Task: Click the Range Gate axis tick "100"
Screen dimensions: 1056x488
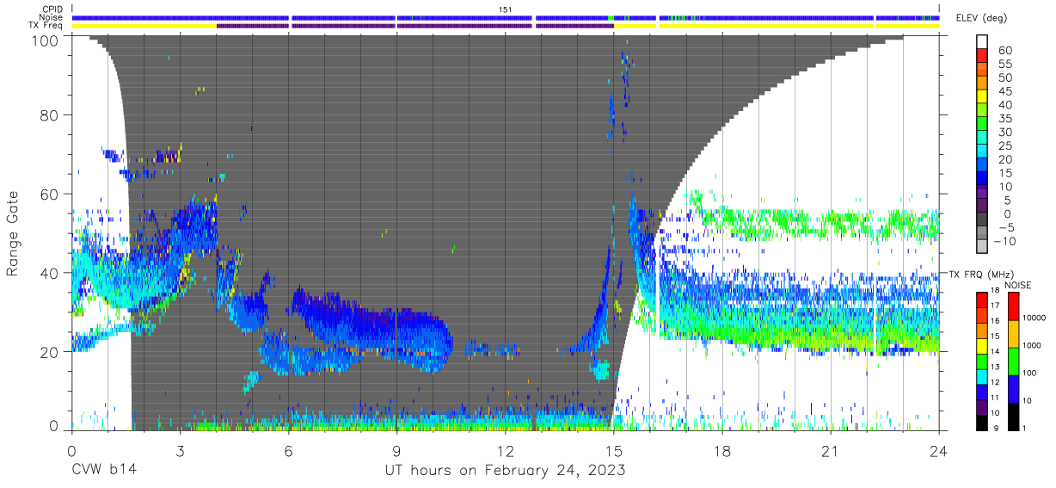Action: click(45, 40)
